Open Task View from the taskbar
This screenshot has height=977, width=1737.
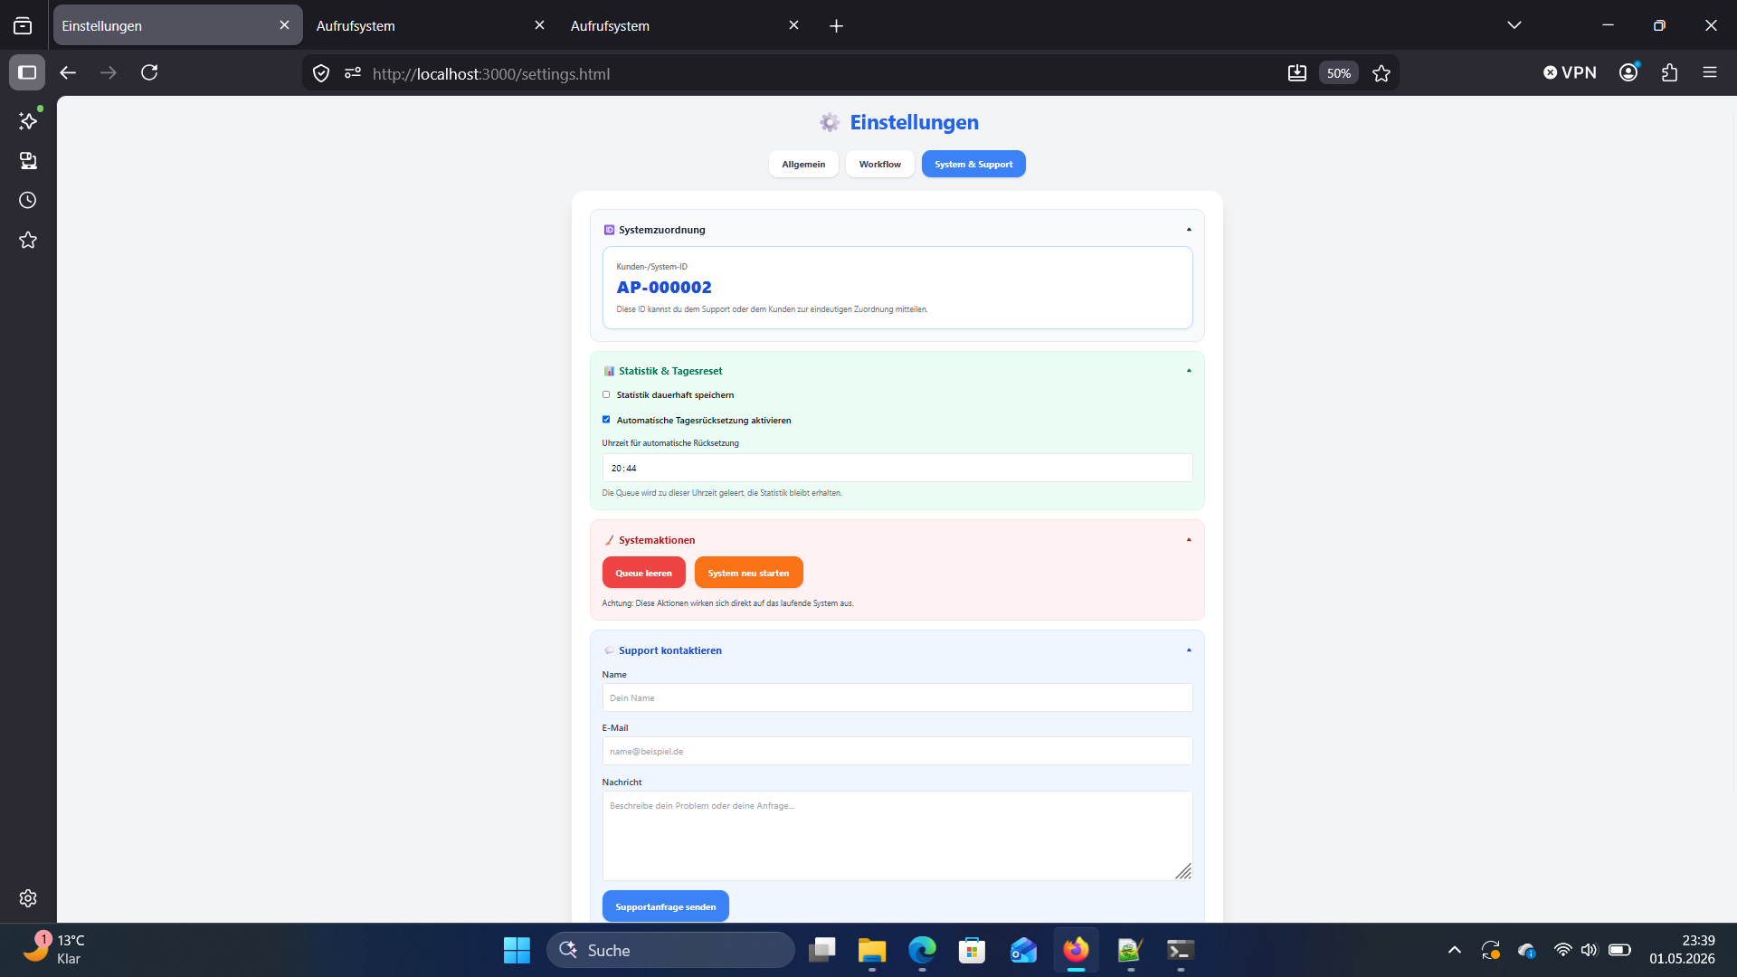click(x=821, y=950)
